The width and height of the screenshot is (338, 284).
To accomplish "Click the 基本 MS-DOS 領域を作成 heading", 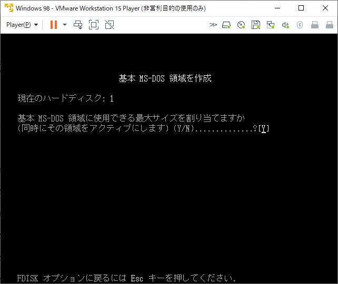I will click(x=165, y=78).
